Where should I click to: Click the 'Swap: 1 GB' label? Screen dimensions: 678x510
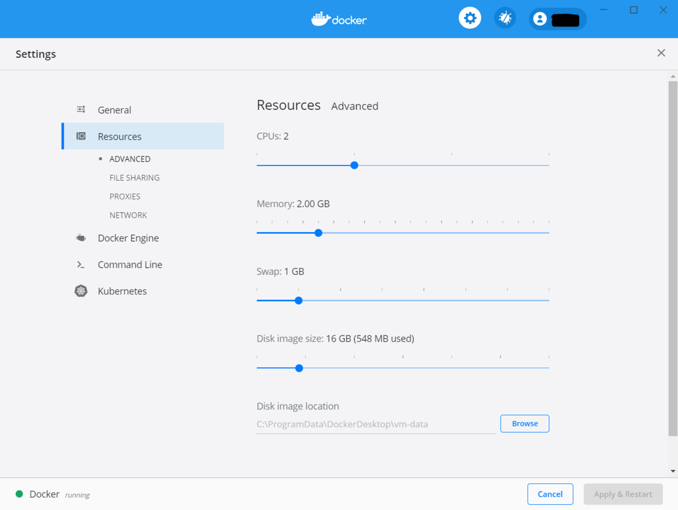point(280,271)
